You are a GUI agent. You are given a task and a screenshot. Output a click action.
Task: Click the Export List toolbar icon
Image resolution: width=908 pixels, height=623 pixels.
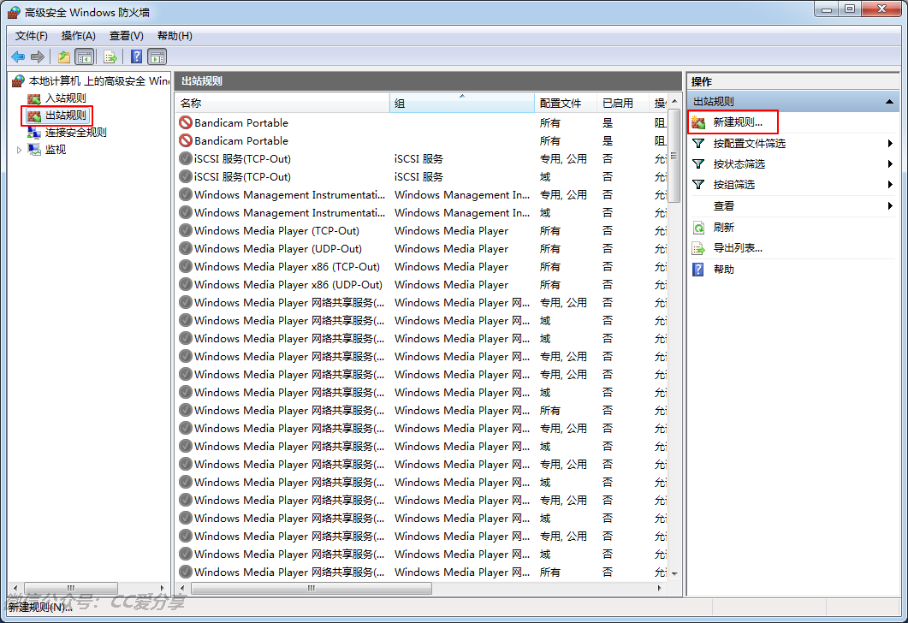[x=110, y=56]
